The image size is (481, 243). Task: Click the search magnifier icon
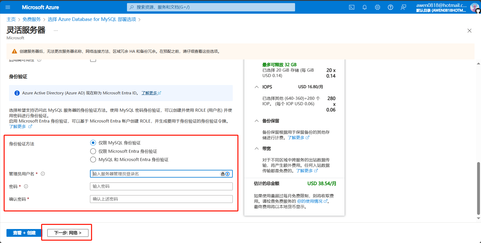click(x=132, y=7)
